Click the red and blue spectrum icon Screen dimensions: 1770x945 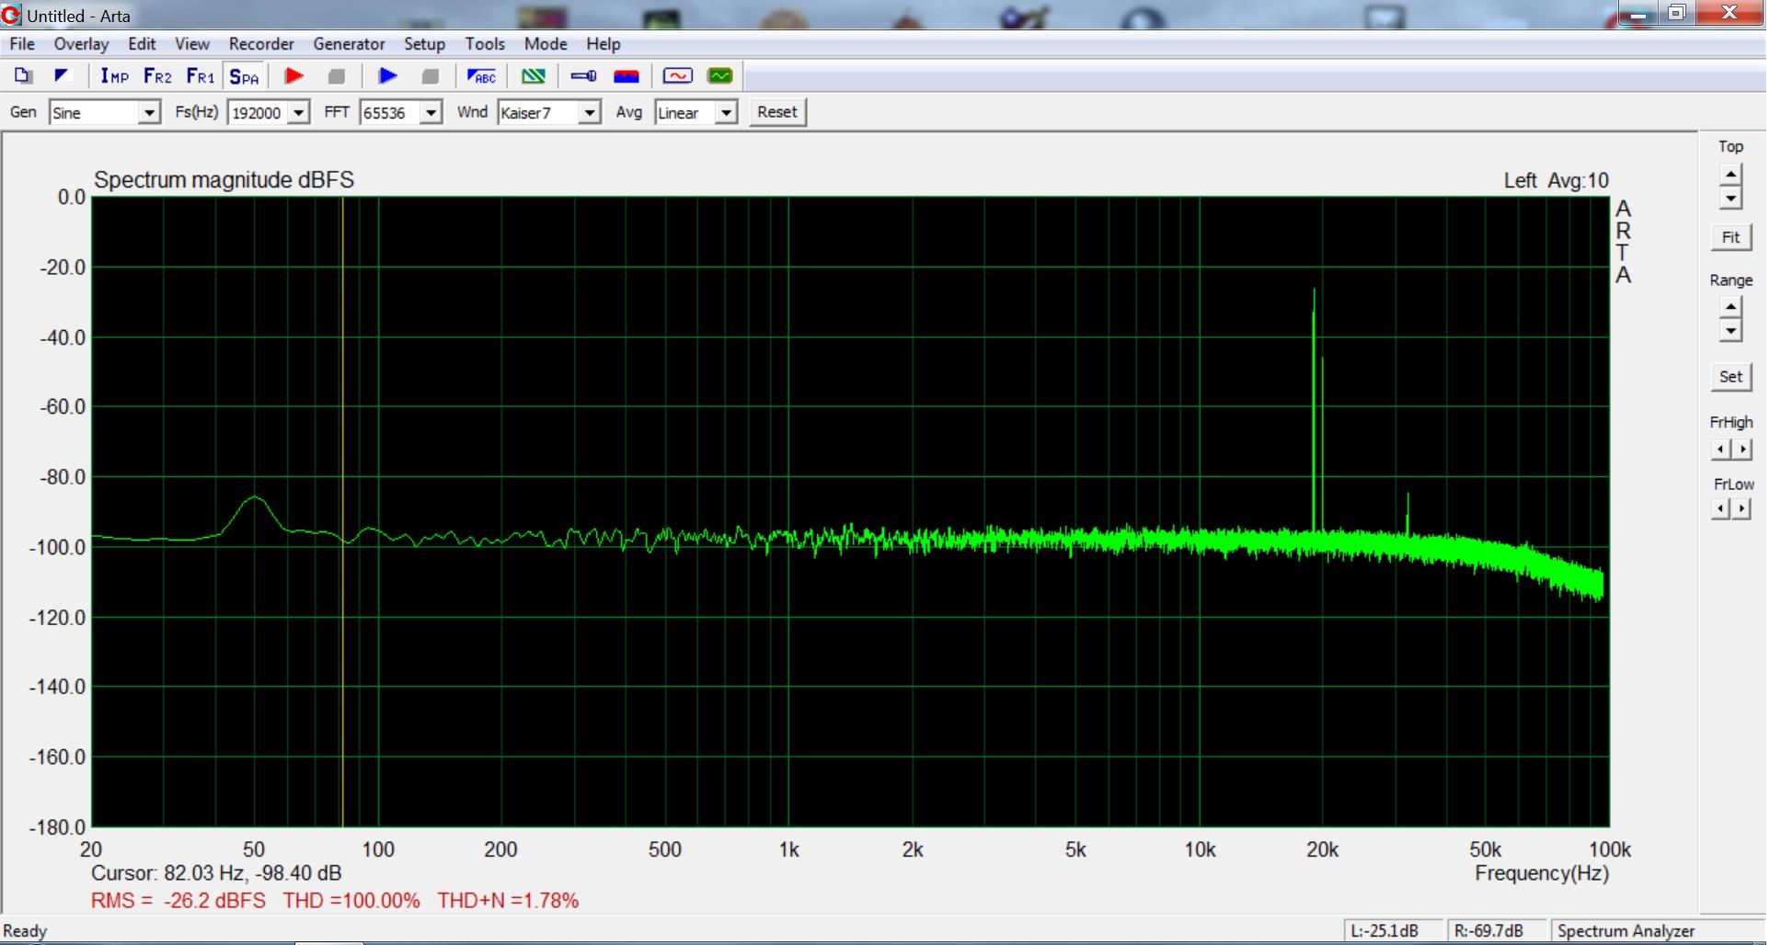click(626, 76)
